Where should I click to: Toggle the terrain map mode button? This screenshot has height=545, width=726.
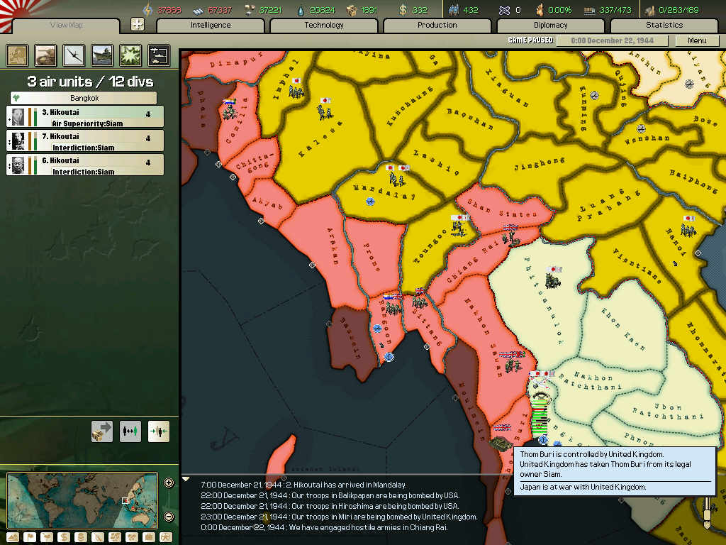(13, 538)
